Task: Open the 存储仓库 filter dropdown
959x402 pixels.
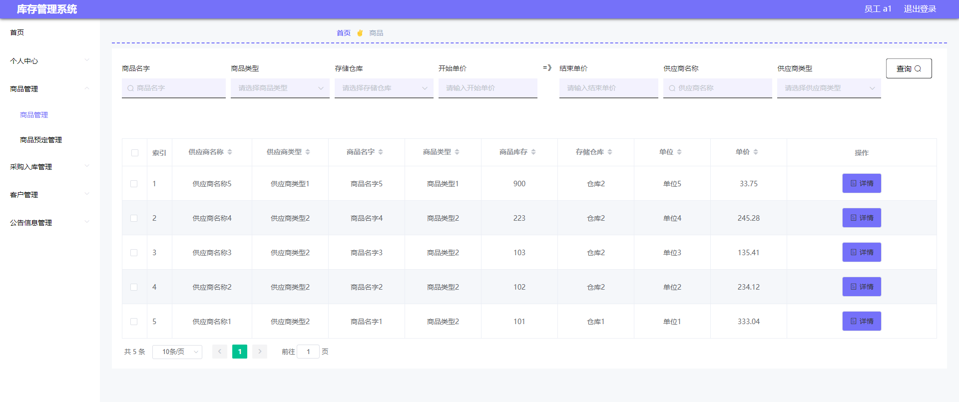Action: 384,88
